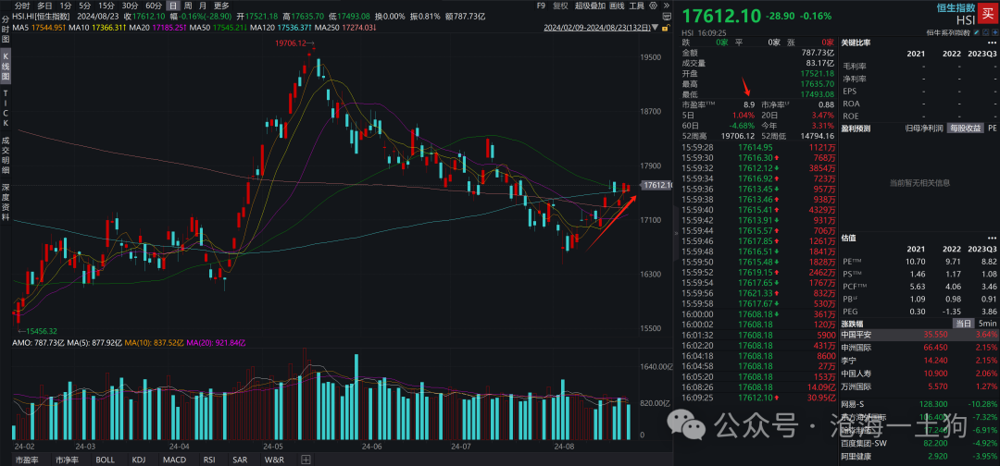Toggle the date range lock icon
The height and width of the screenshot is (466, 1000).
[666, 28]
